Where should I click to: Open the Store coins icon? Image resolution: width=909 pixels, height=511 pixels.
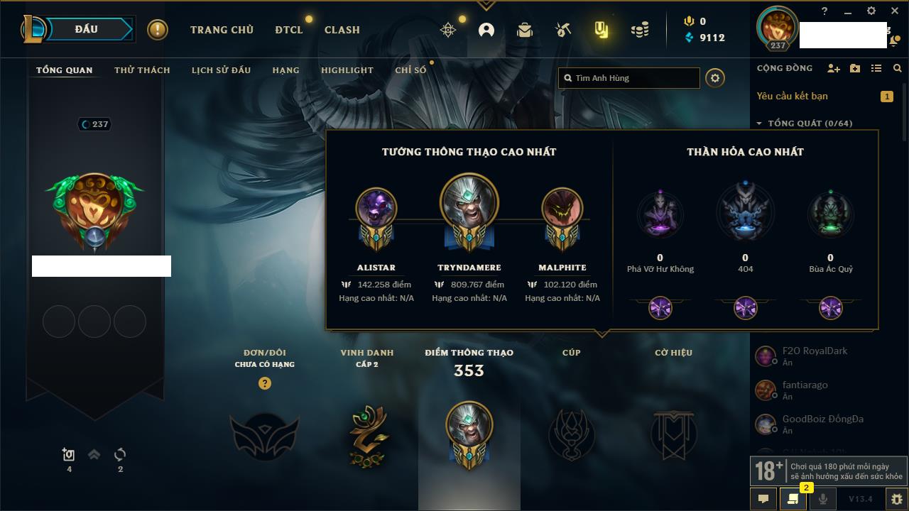click(640, 30)
